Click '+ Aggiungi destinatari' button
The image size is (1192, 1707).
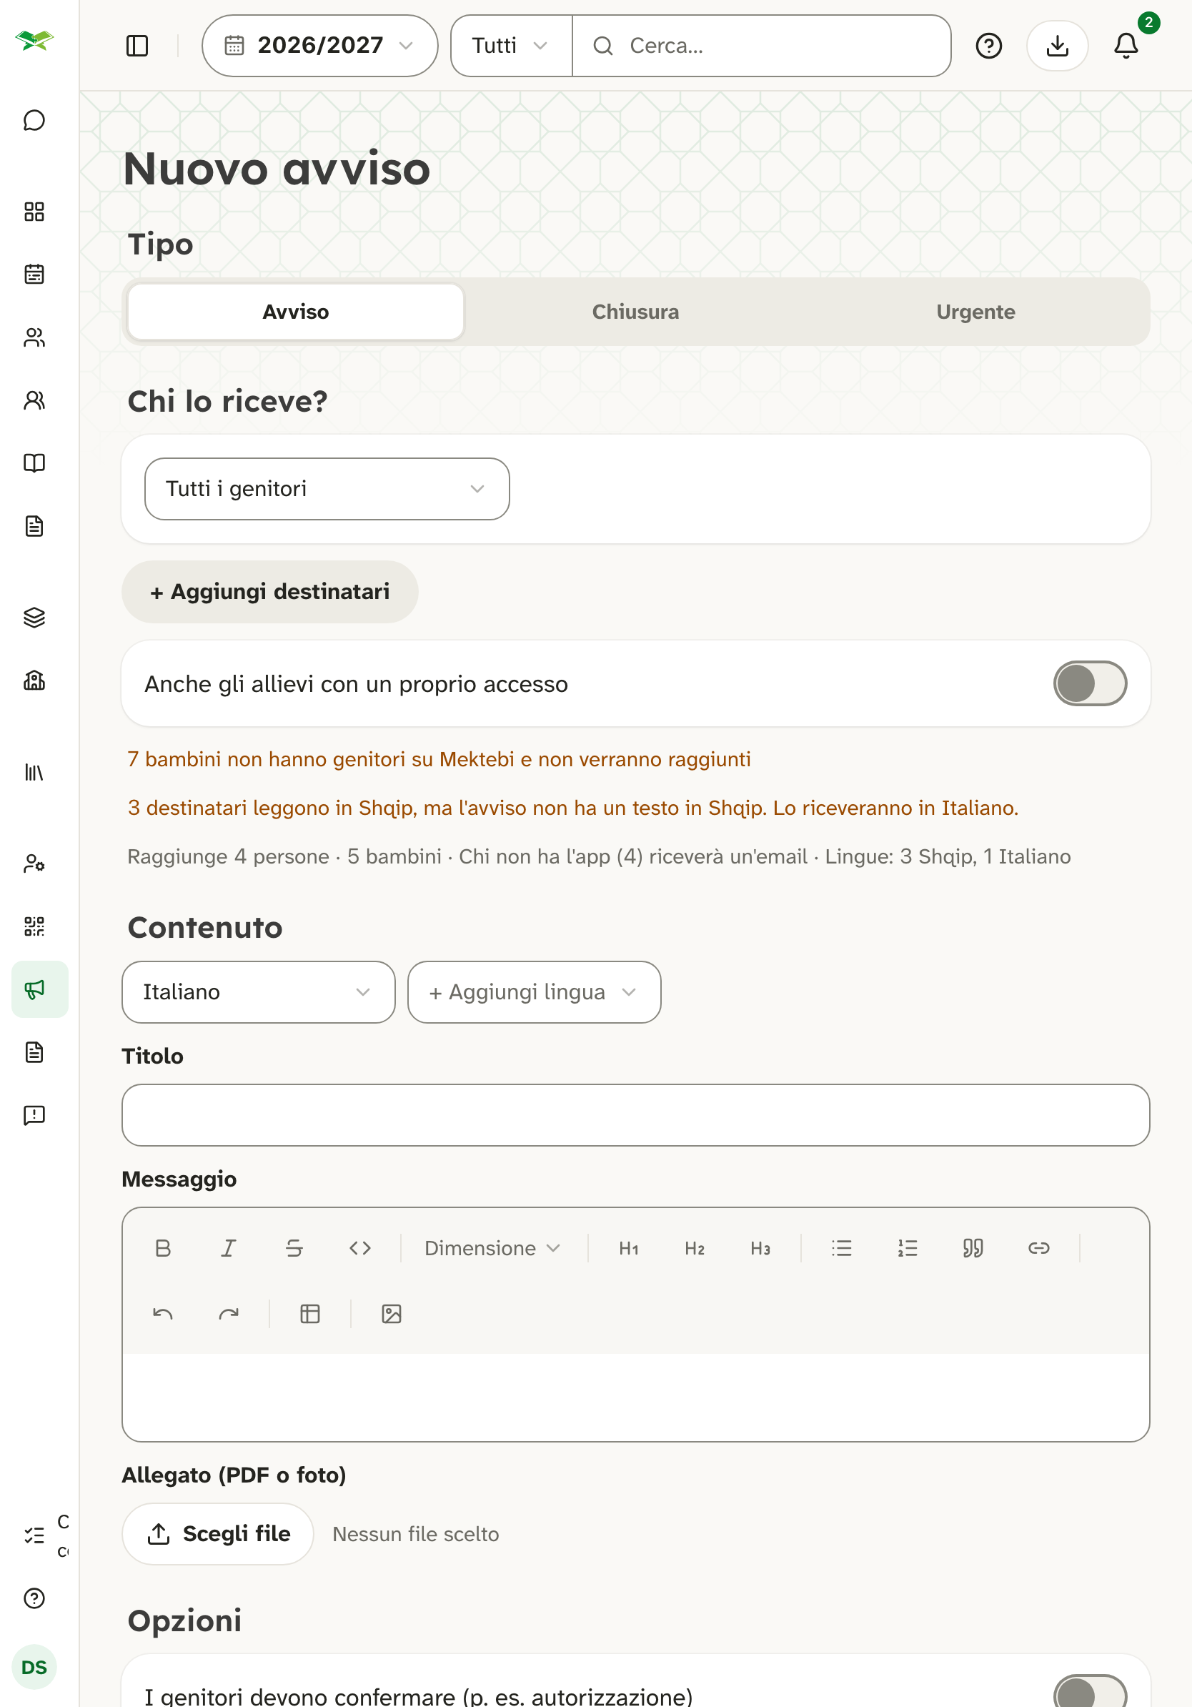click(269, 592)
